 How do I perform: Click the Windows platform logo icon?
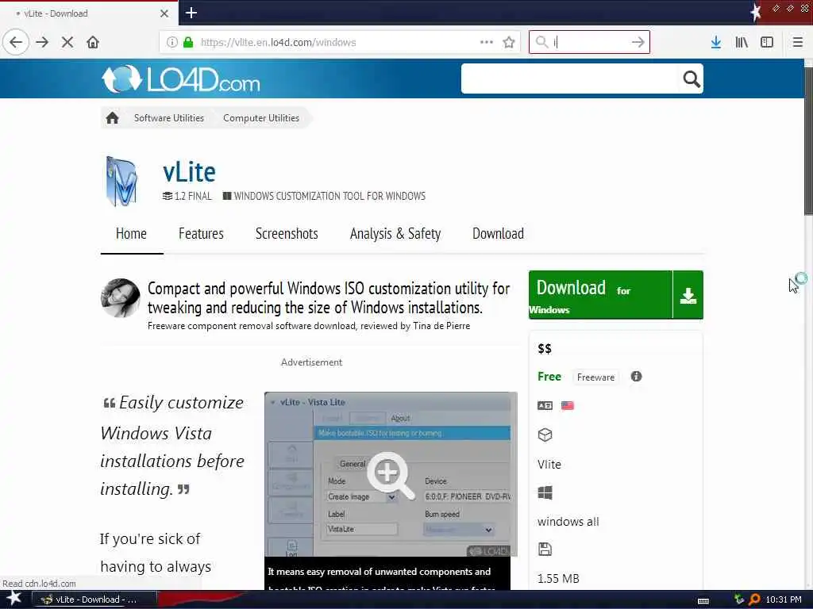point(545,492)
